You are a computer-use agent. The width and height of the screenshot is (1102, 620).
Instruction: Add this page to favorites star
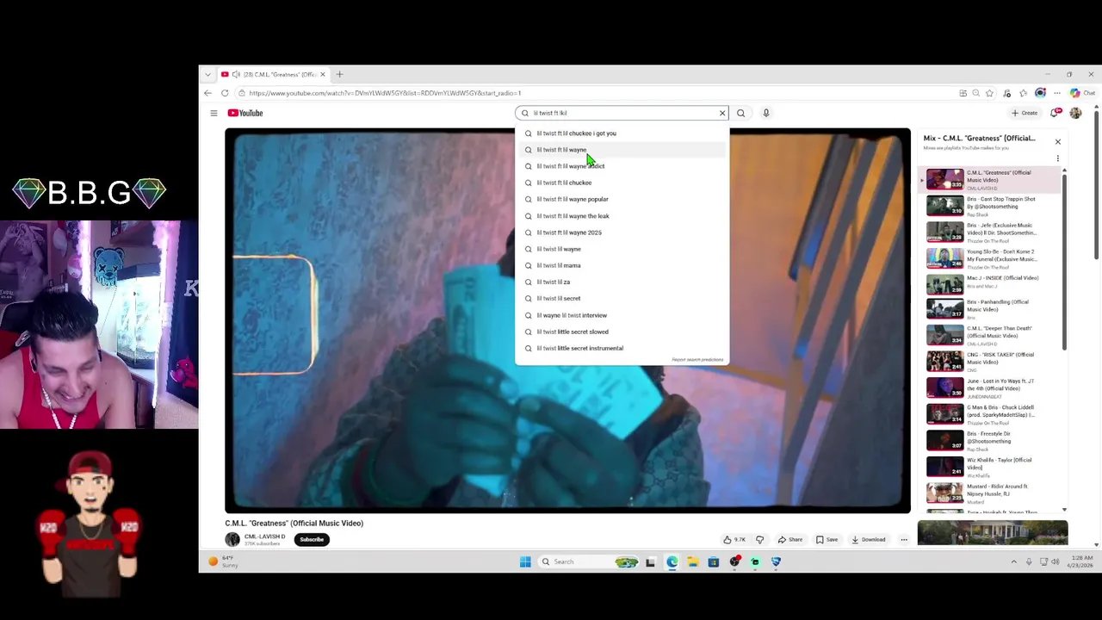click(989, 93)
